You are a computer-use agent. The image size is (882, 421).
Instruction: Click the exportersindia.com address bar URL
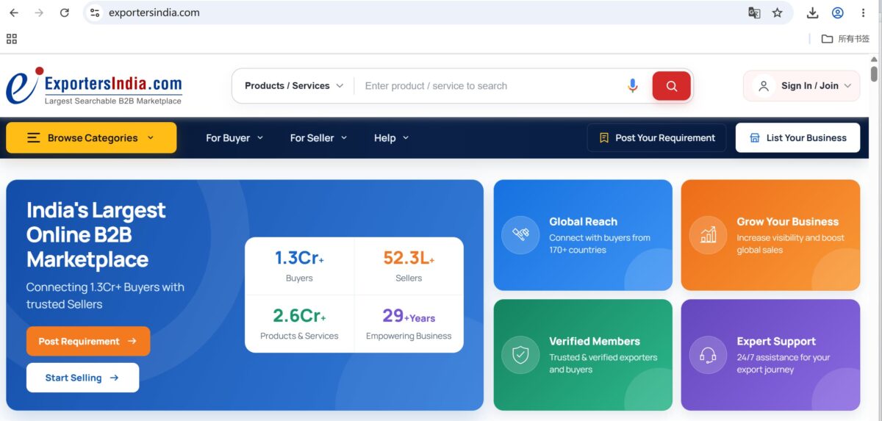[x=154, y=12]
